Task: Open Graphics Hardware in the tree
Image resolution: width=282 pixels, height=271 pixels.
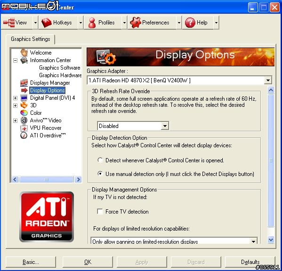Action: click(x=60, y=75)
